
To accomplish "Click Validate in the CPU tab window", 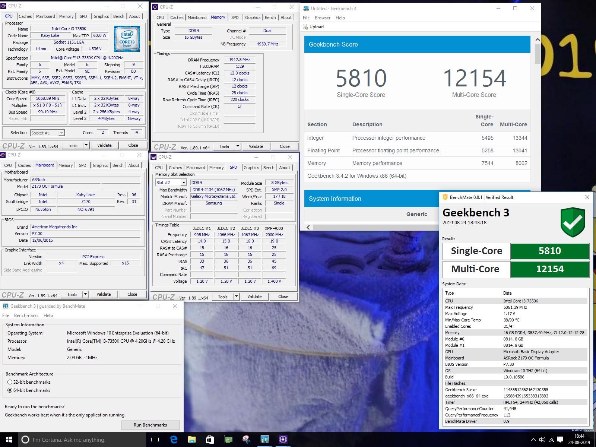I will (104, 145).
